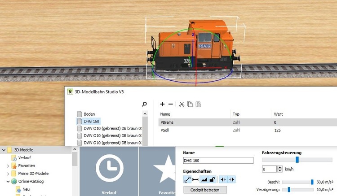Click the document icon beside Boden
This screenshot has height=196, width=337.
click(x=80, y=114)
